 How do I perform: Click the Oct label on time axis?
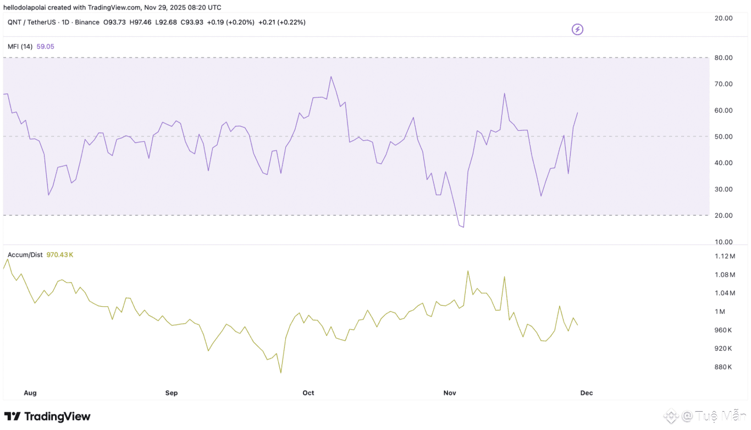tap(308, 393)
